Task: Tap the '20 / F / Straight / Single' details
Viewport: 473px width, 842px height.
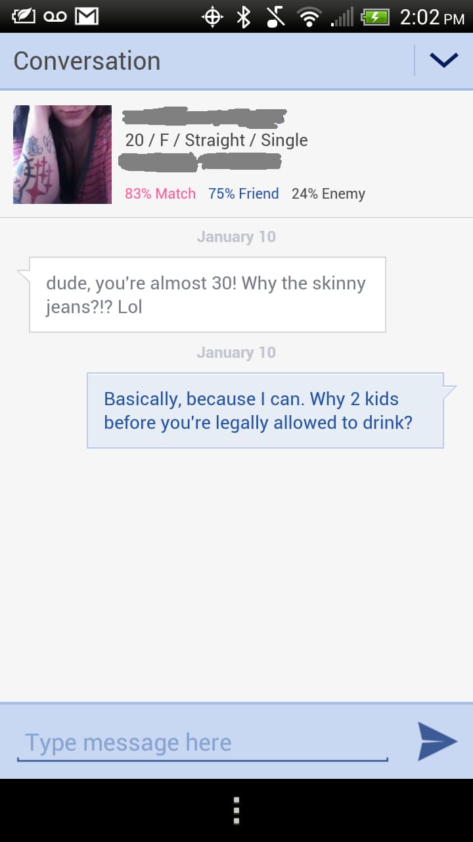Action: [x=216, y=140]
